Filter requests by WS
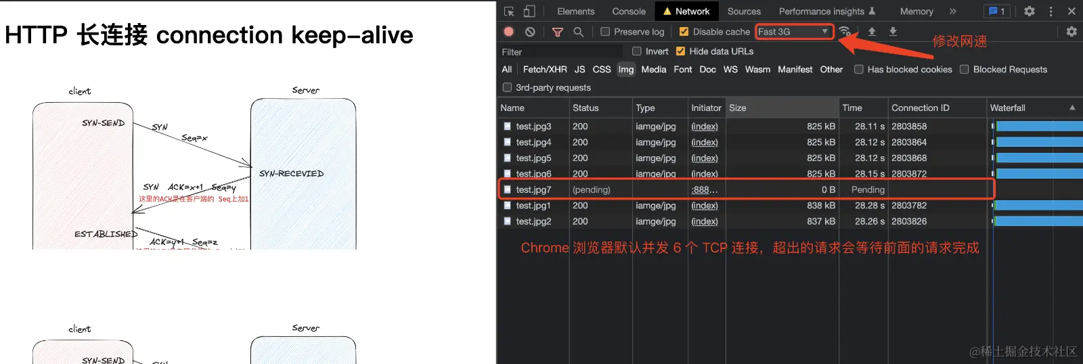 pos(730,70)
